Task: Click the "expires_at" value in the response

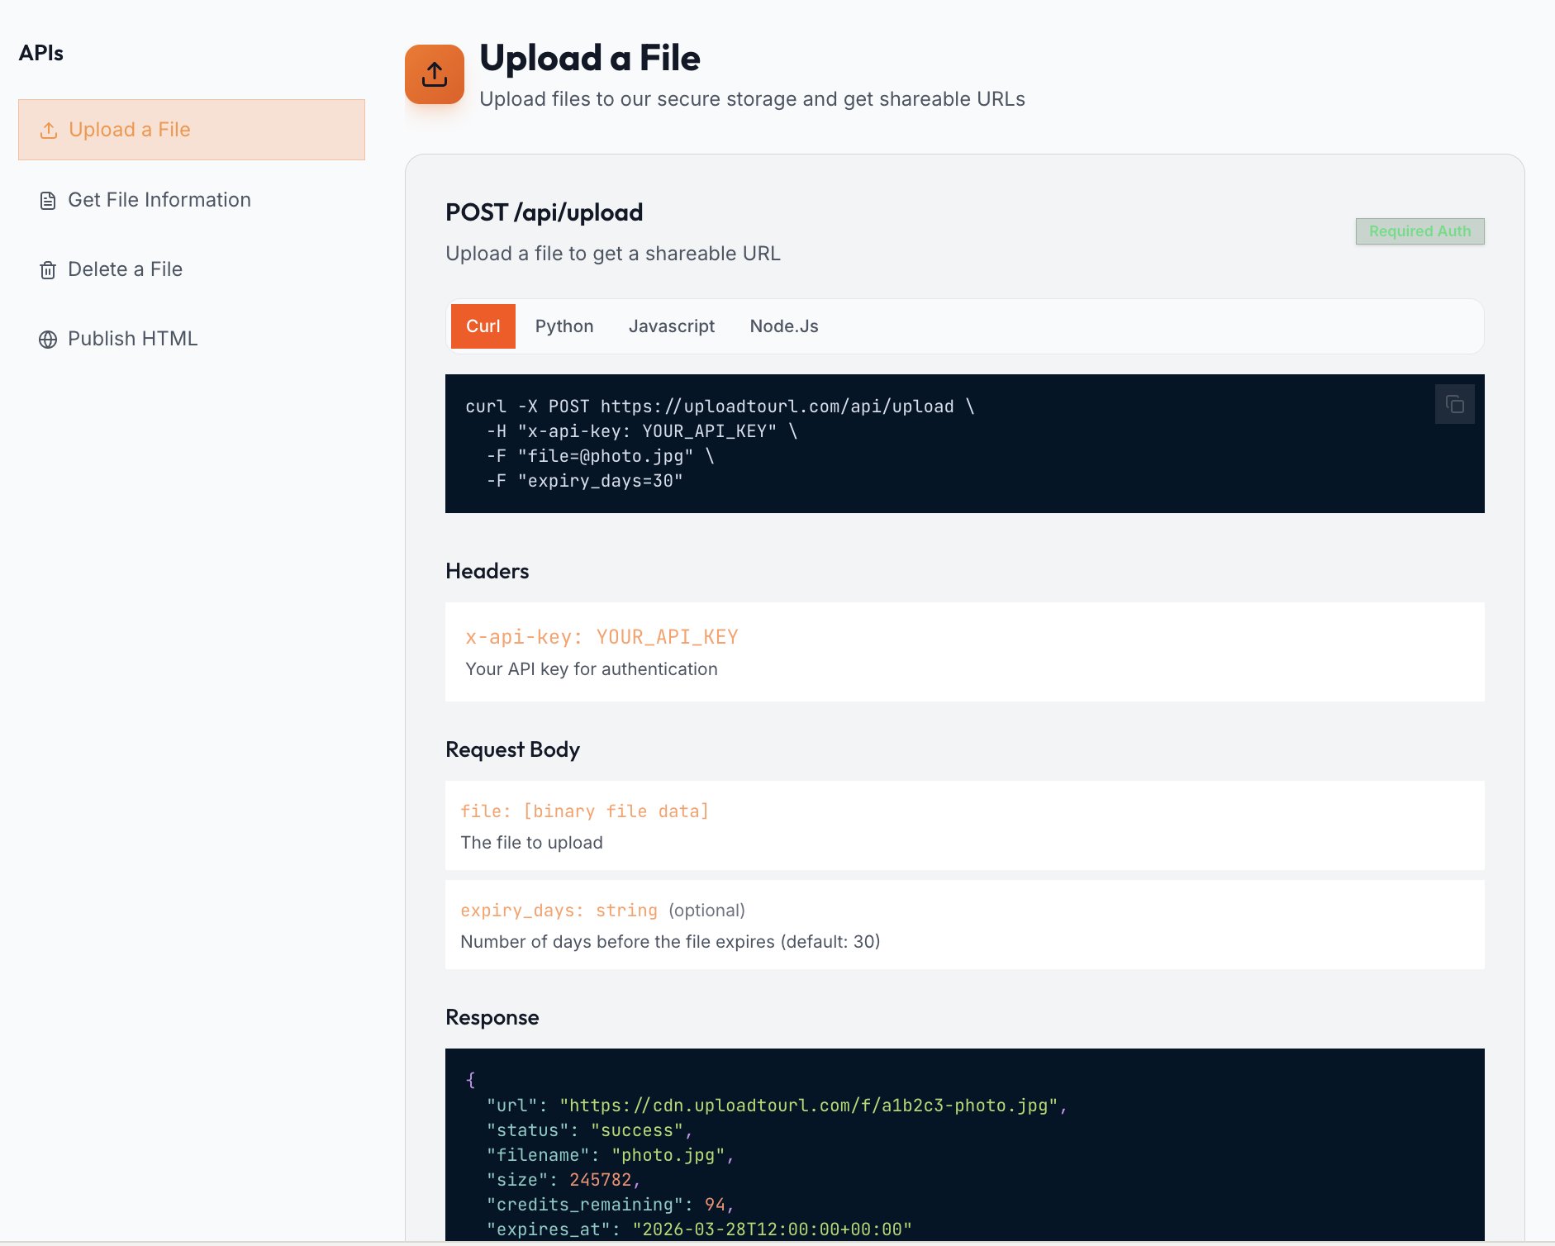Action: (772, 1229)
